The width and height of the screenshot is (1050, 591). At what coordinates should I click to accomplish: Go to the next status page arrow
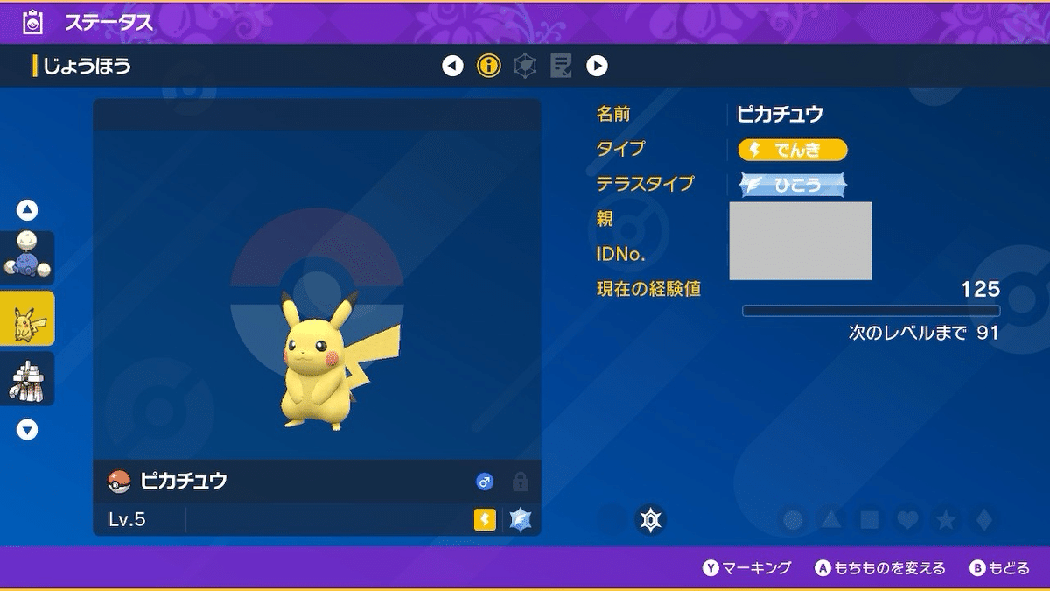(597, 66)
